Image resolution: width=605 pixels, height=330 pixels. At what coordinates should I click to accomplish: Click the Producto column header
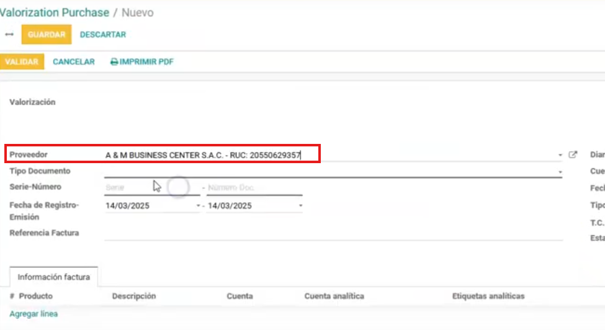pos(36,297)
